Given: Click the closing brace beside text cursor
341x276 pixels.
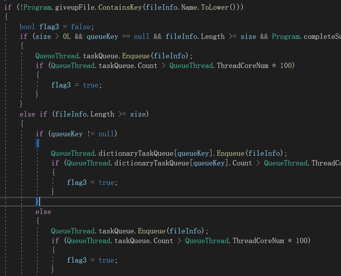Looking at the screenshot, I should click(37, 202).
